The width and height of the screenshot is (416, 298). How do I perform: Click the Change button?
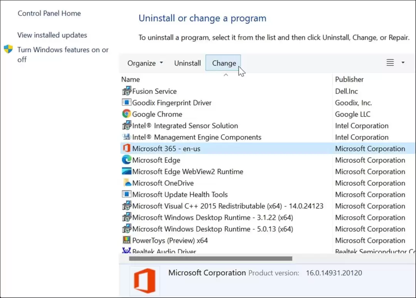(223, 63)
